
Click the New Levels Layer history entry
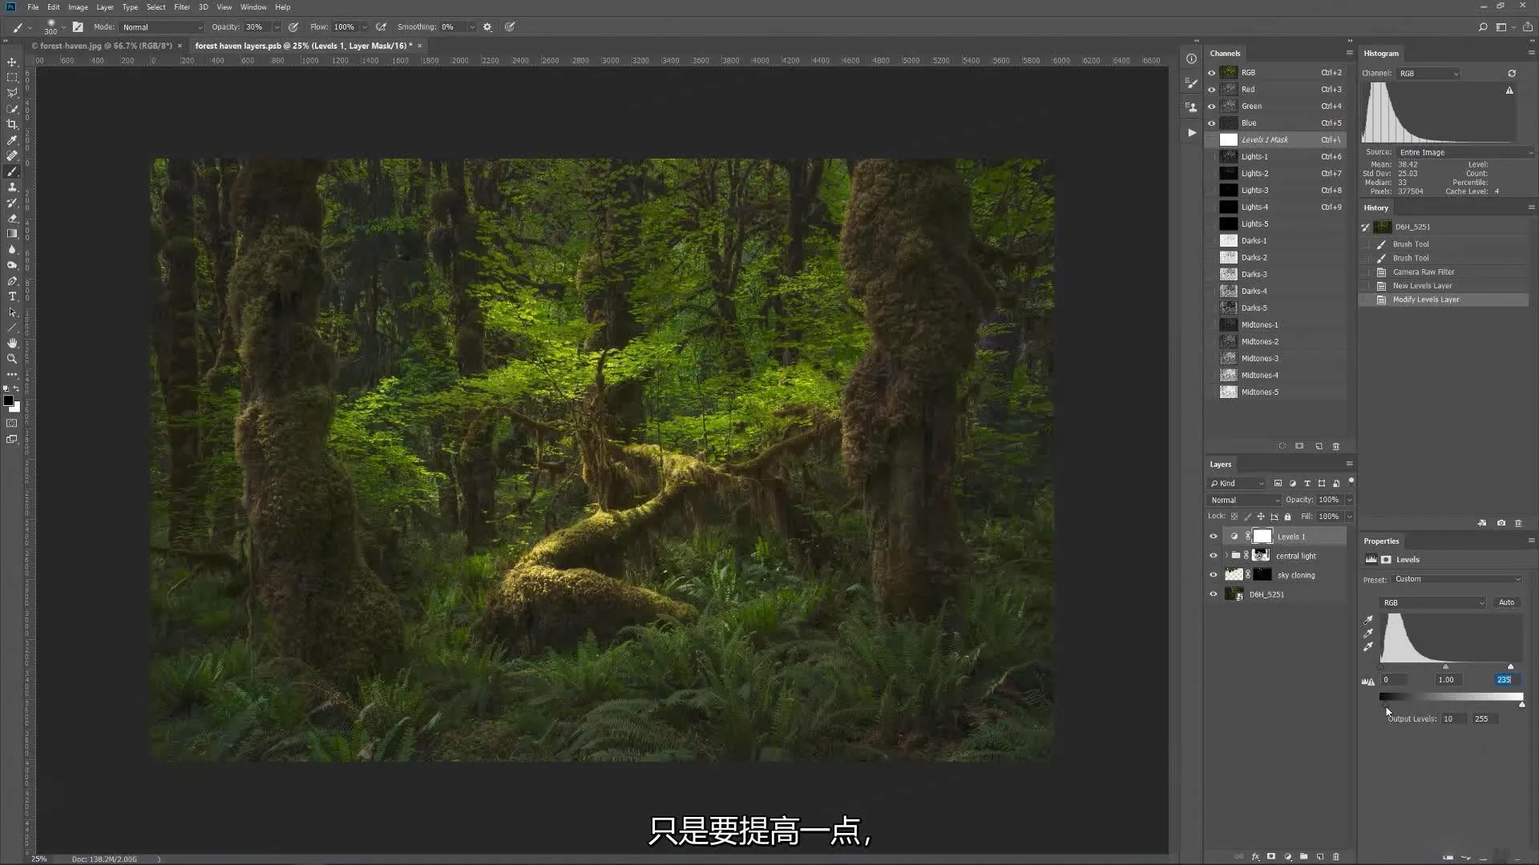[1423, 285]
